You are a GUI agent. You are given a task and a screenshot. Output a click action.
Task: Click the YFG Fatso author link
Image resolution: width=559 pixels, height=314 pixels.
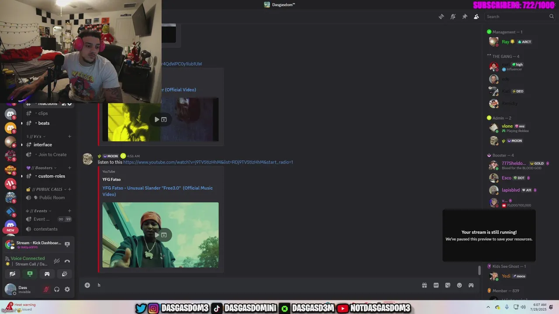tap(111, 179)
